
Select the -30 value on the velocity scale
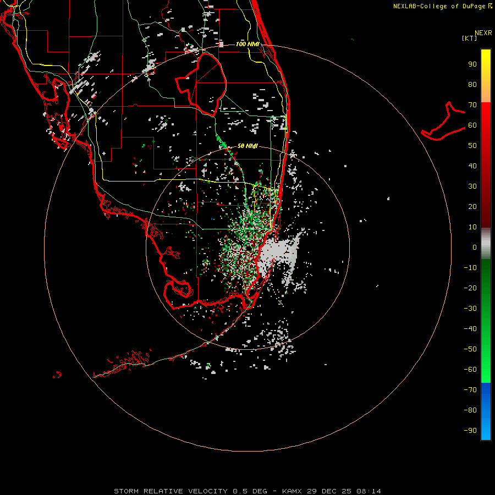[470, 309]
